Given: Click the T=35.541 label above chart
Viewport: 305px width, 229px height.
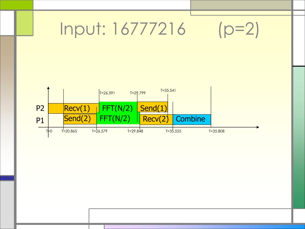Looking at the screenshot, I should click(168, 90).
